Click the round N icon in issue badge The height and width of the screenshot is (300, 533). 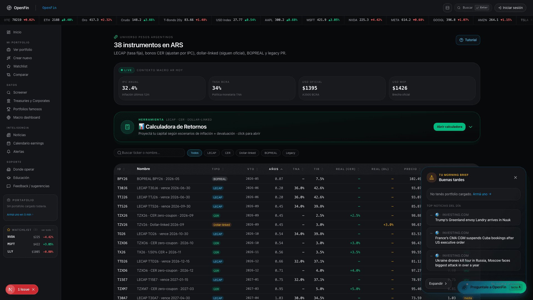pos(11,289)
